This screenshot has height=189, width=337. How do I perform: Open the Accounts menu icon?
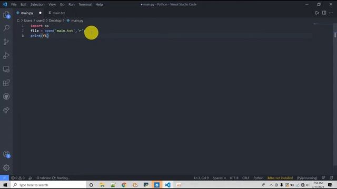click(6, 154)
